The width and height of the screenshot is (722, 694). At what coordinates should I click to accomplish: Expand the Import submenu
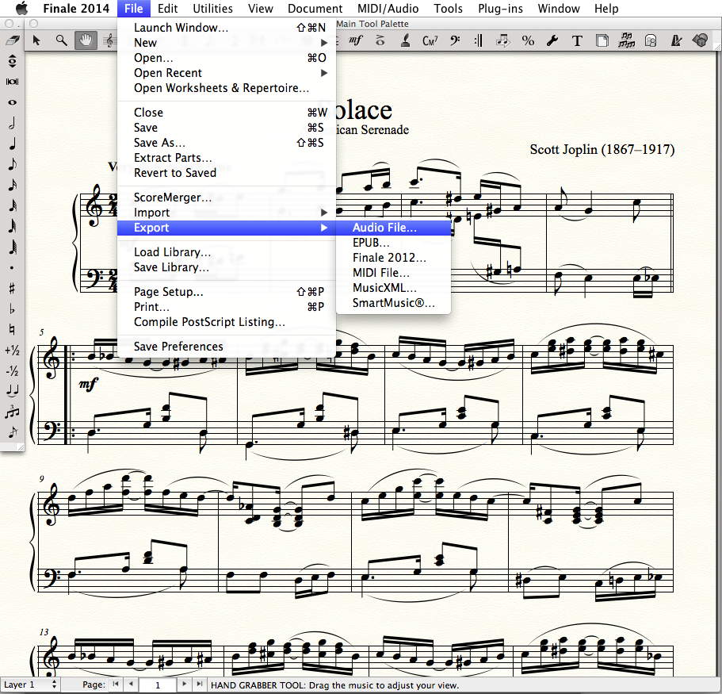(227, 213)
